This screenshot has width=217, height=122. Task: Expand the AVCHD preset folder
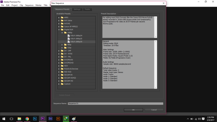pyautogui.click(x=59, y=23)
